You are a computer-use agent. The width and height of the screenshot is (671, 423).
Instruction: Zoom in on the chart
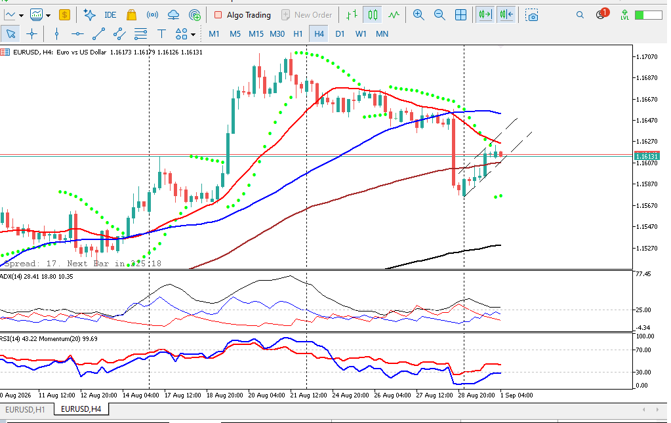pyautogui.click(x=418, y=15)
